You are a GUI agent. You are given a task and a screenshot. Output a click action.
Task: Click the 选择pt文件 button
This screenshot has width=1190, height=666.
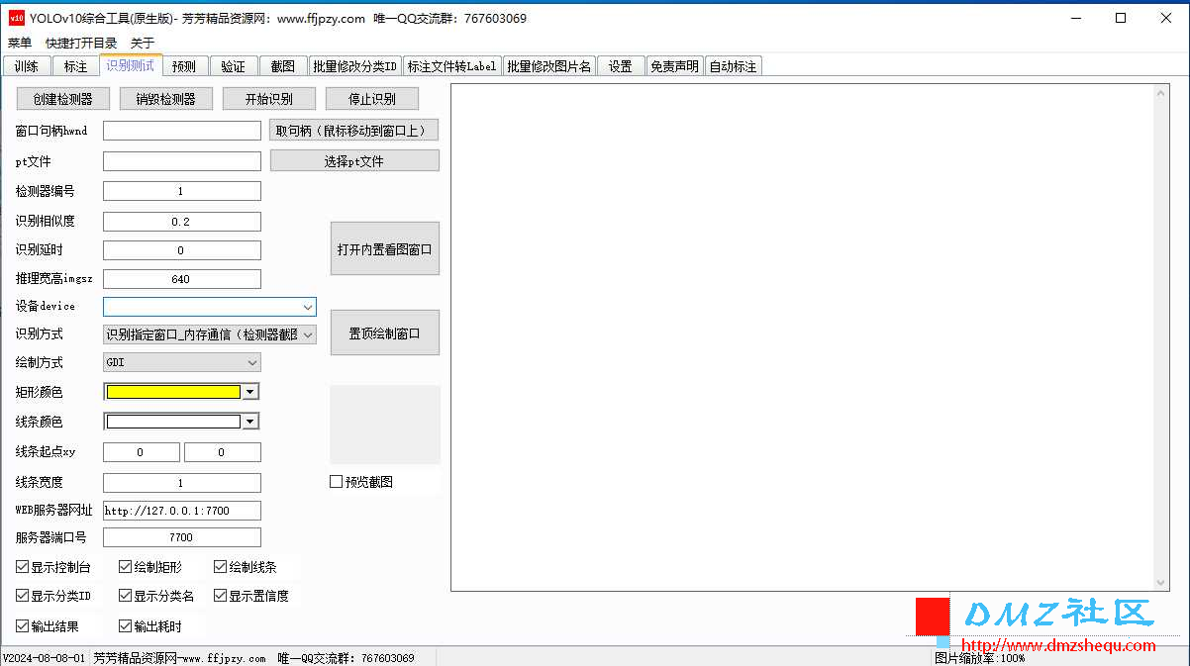354,161
